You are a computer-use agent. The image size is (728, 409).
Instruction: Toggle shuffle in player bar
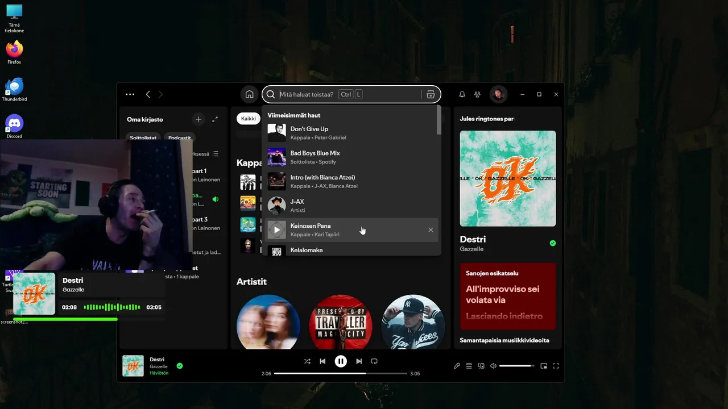tap(307, 361)
